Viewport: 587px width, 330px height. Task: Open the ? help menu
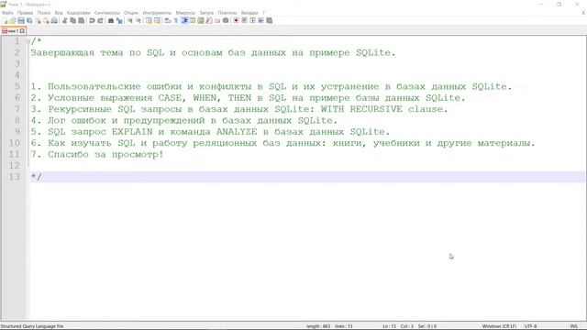pyautogui.click(x=263, y=13)
